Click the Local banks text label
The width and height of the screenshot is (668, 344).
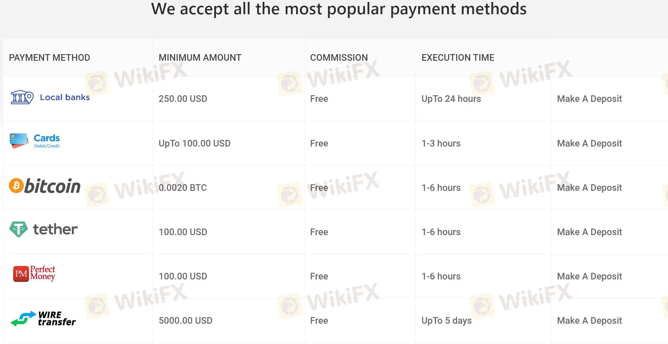(65, 97)
